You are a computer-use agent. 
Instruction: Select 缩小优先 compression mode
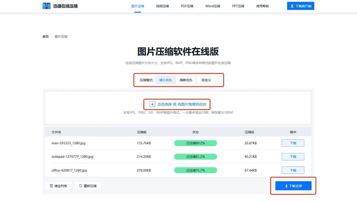tap(165, 80)
